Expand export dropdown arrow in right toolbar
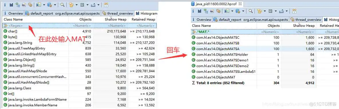The width and height of the screenshot is (339, 109). [x=287, y=11]
